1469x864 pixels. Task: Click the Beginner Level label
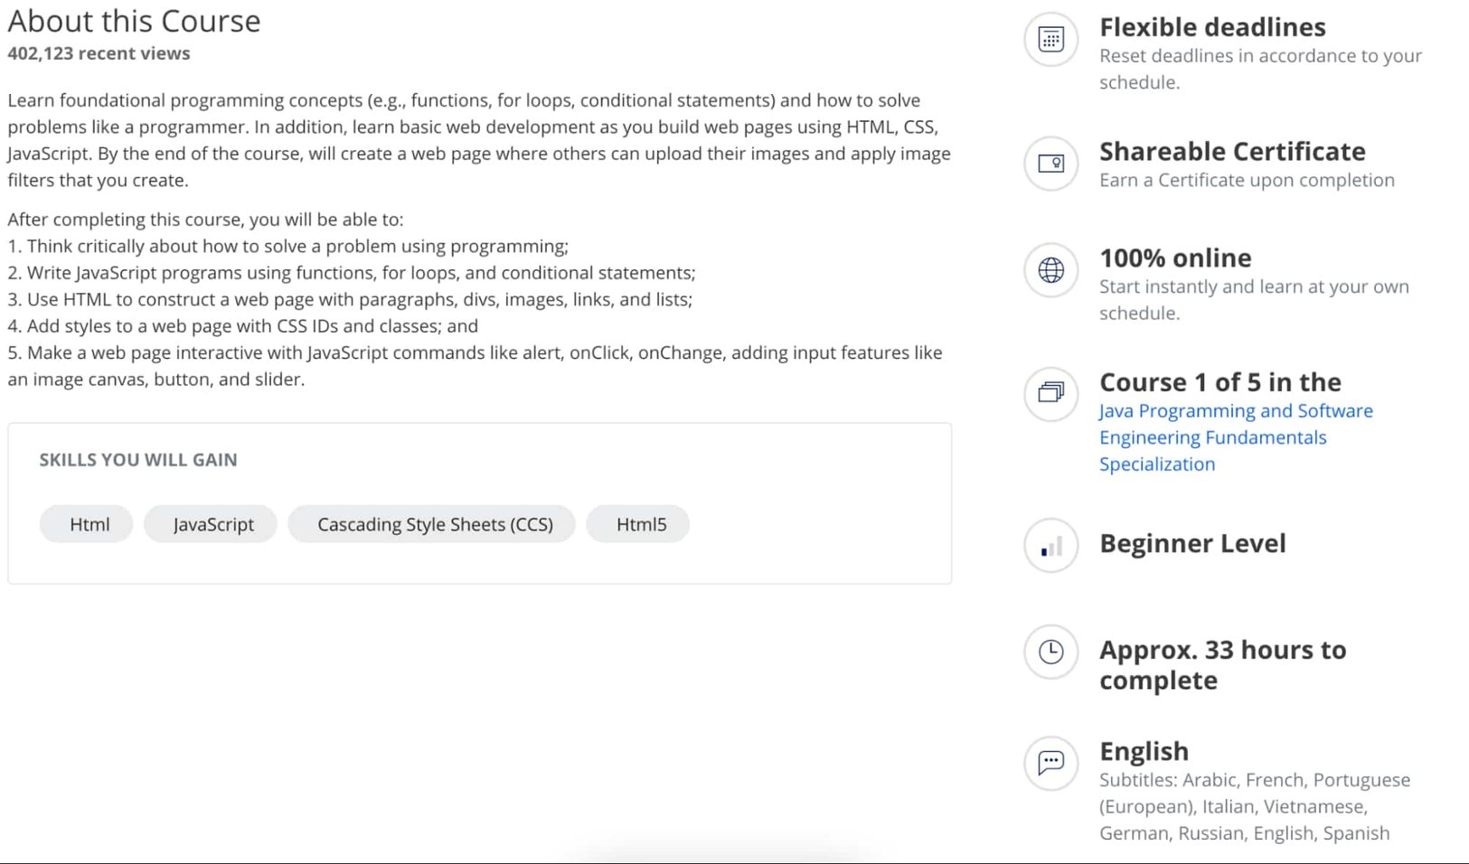(1193, 543)
